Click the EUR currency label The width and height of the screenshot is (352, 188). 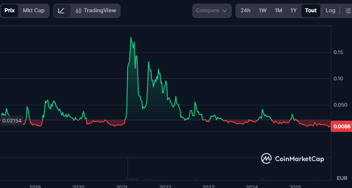coord(342,178)
